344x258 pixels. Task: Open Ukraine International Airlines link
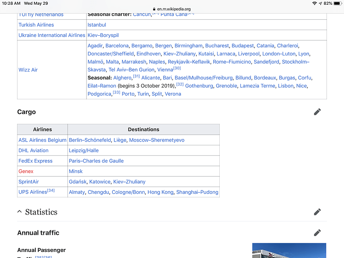pos(52,35)
